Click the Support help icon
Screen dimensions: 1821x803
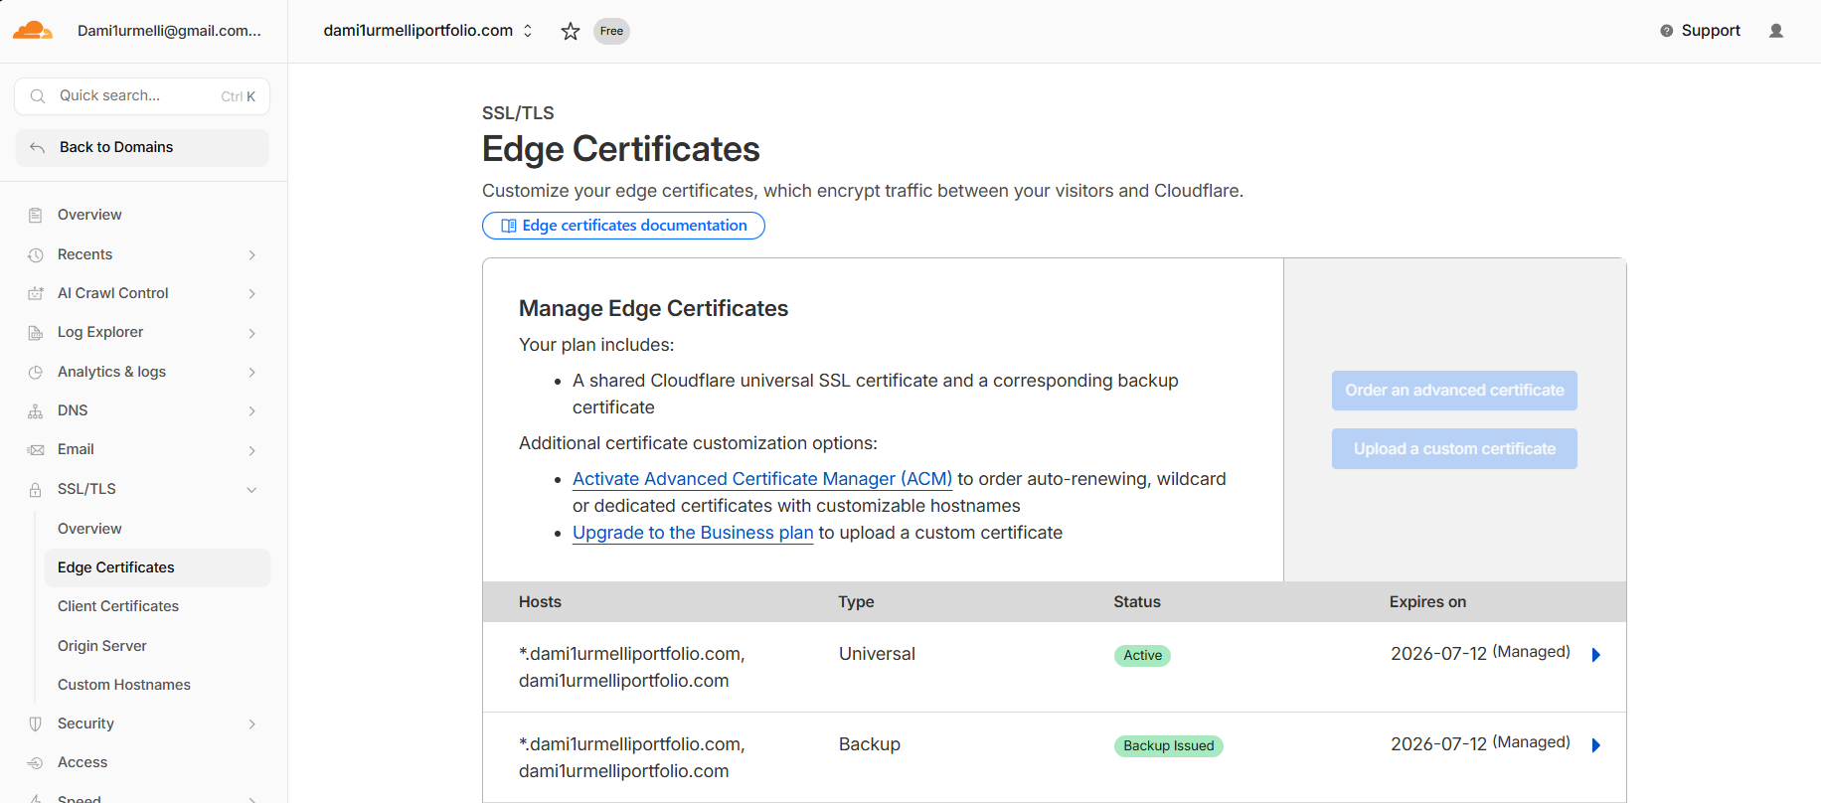click(x=1667, y=31)
